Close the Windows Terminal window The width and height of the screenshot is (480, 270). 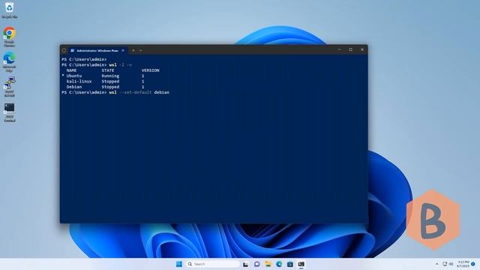(x=362, y=49)
